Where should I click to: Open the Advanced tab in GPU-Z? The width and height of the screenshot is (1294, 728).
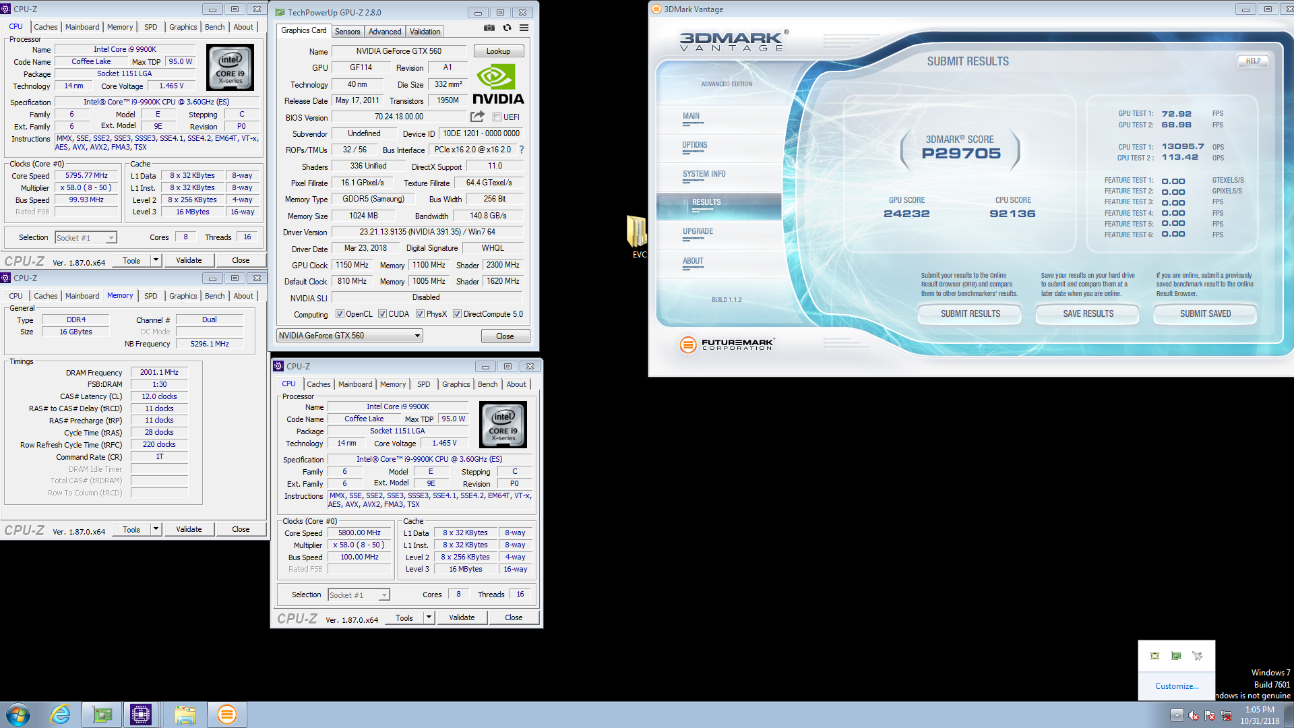coord(385,32)
